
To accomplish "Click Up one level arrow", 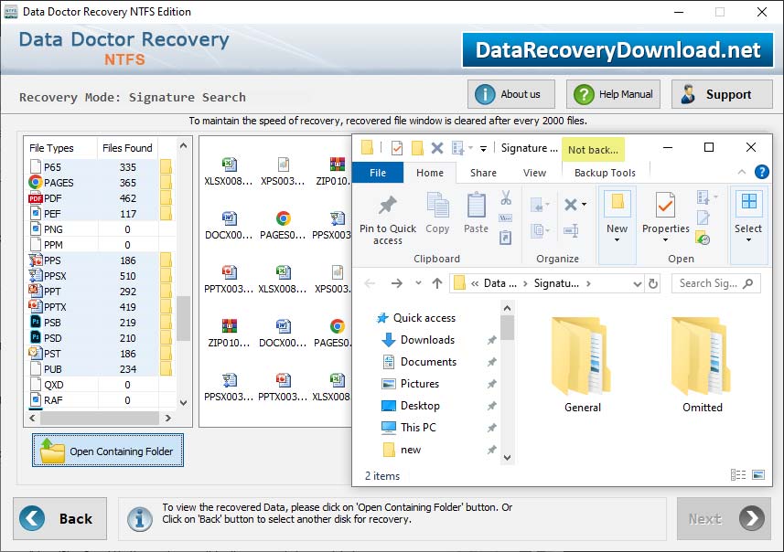I will (437, 283).
